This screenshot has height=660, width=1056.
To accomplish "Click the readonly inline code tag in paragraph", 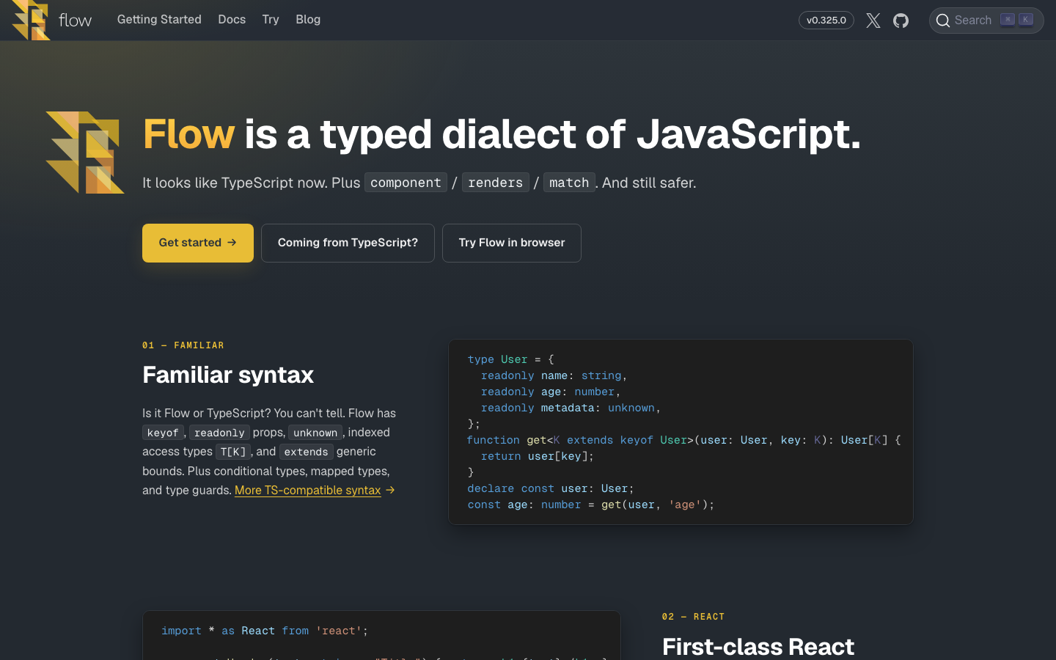I will [219, 433].
